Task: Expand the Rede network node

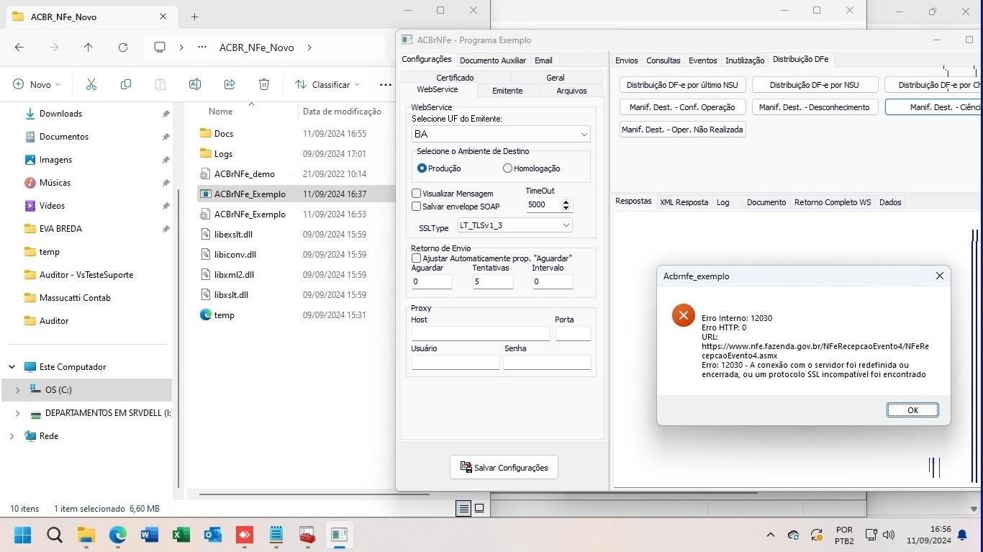Action: coord(12,436)
